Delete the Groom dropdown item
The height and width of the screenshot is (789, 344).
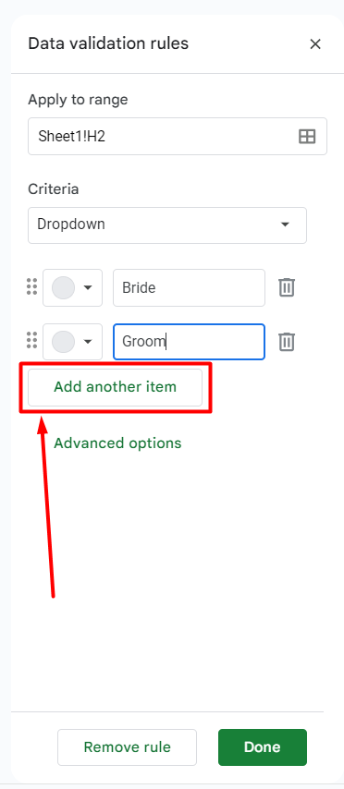(287, 342)
